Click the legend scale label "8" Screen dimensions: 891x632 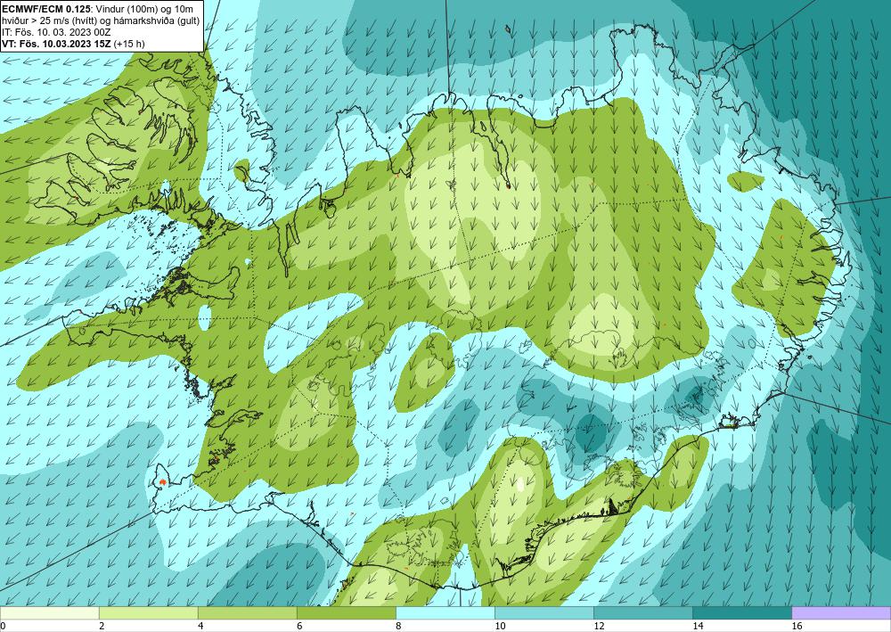click(398, 626)
